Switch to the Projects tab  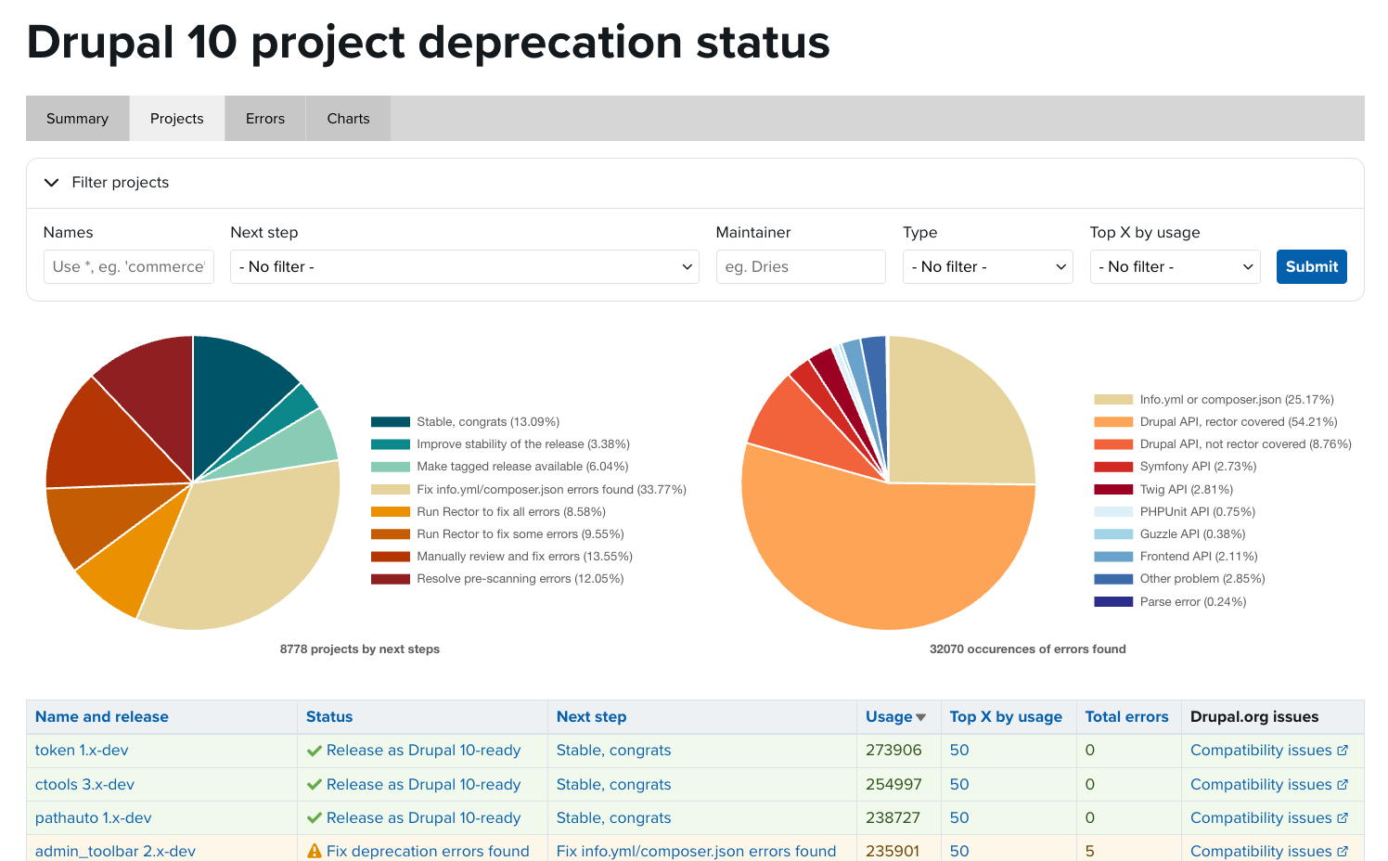coord(177,119)
